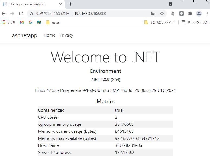
Task: Reload the current page
Action: 21,14
